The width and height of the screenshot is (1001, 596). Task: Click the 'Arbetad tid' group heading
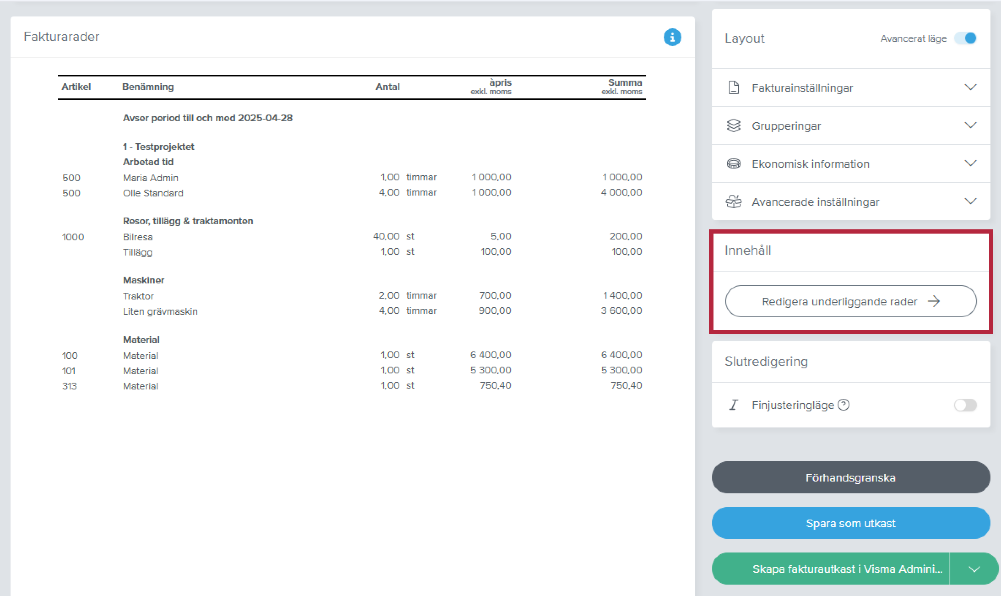(148, 162)
